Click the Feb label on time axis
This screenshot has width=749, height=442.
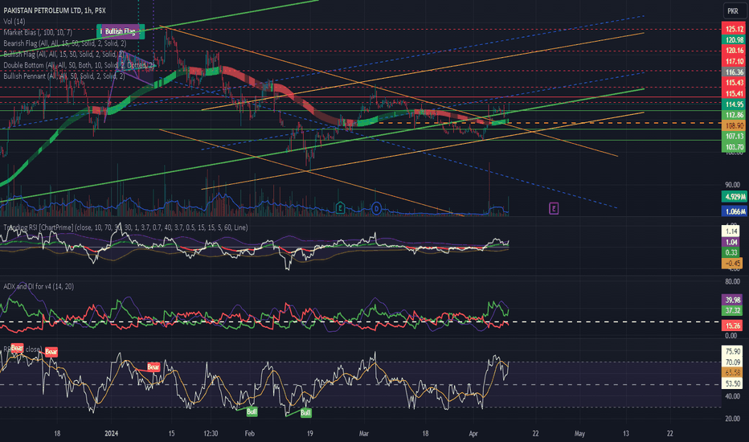[249, 433]
